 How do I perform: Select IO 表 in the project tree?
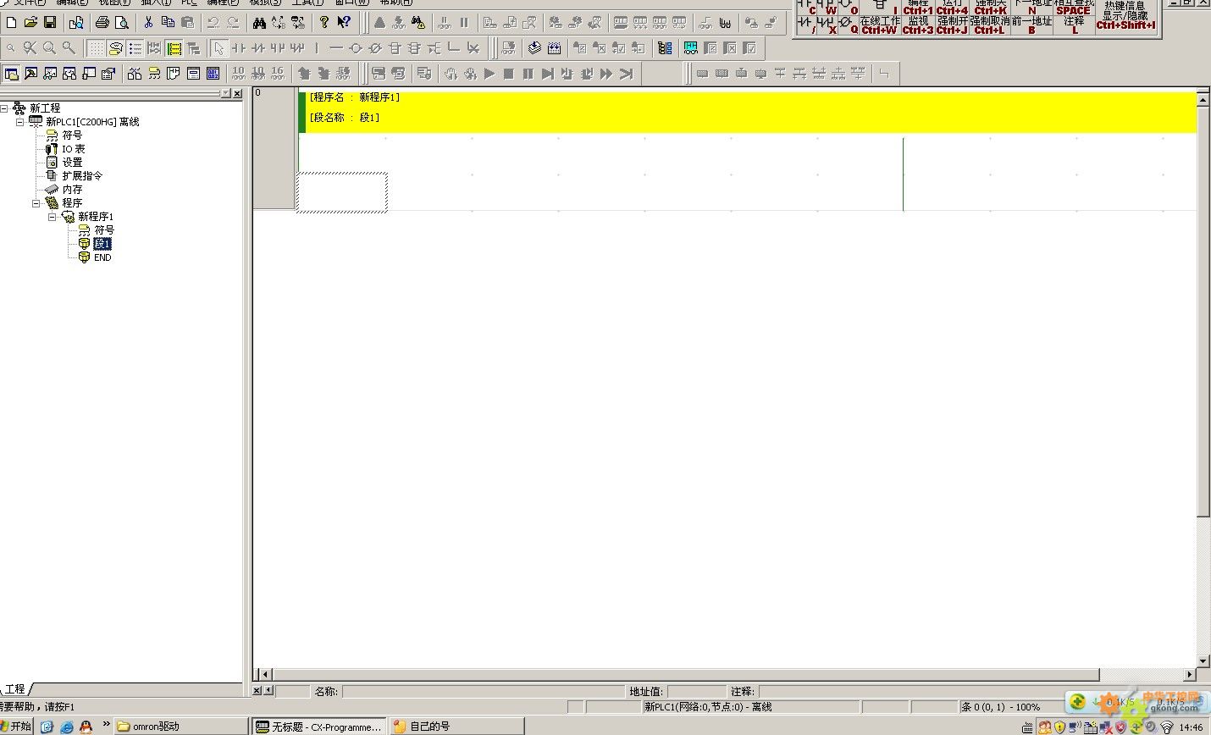(x=73, y=149)
